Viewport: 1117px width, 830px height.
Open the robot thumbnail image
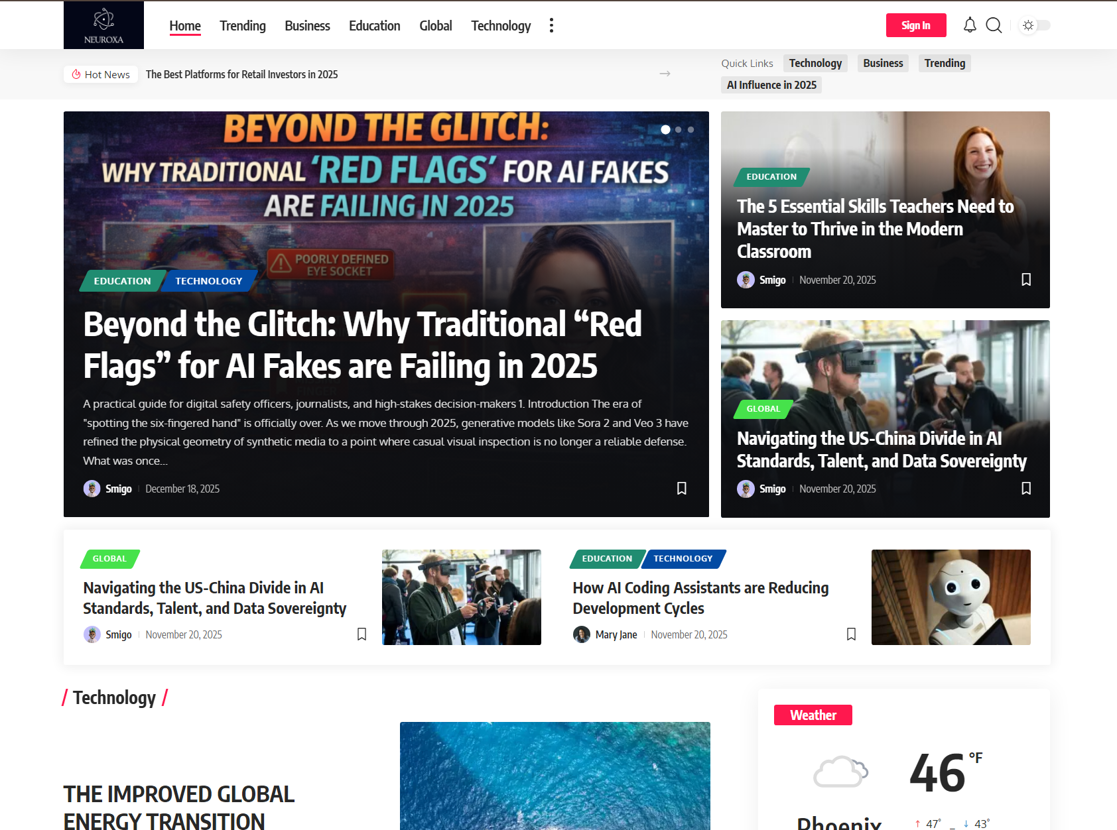pos(951,597)
